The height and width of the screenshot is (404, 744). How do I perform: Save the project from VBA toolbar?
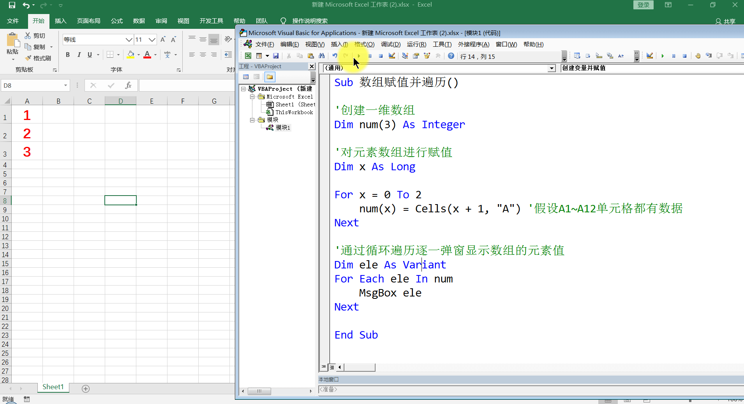tap(275, 56)
